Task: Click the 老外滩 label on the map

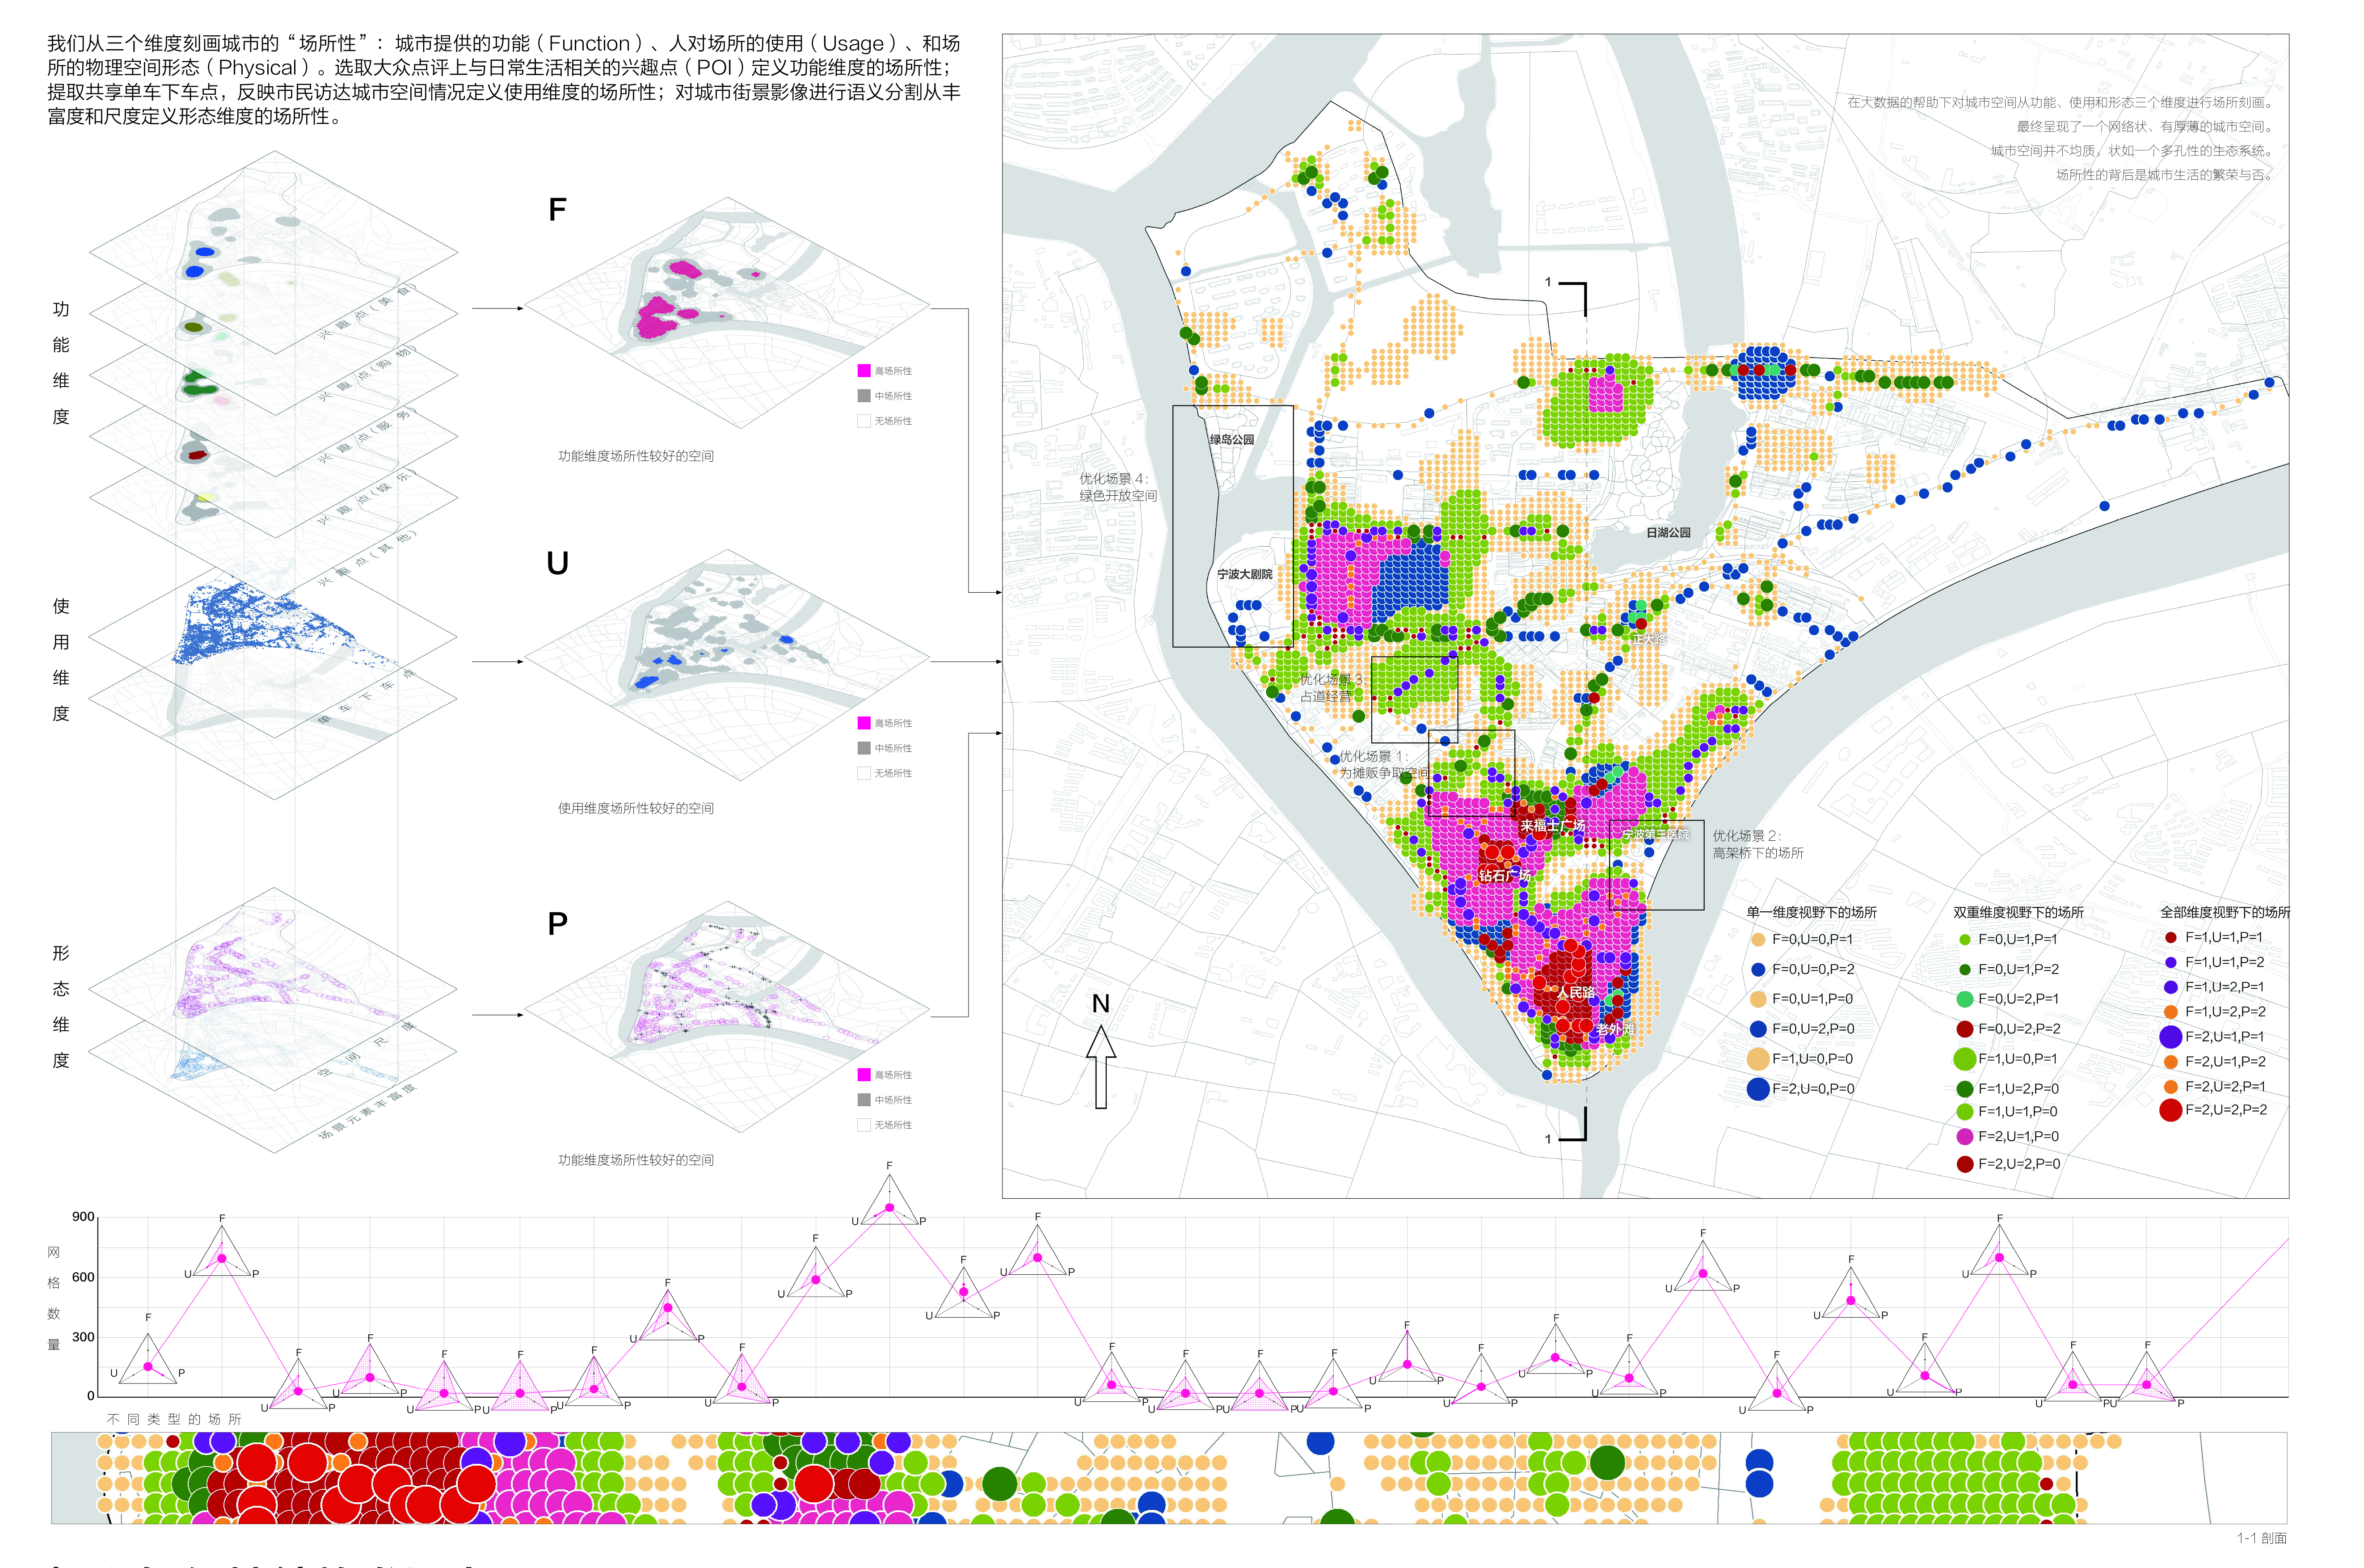Action: tap(1615, 1029)
